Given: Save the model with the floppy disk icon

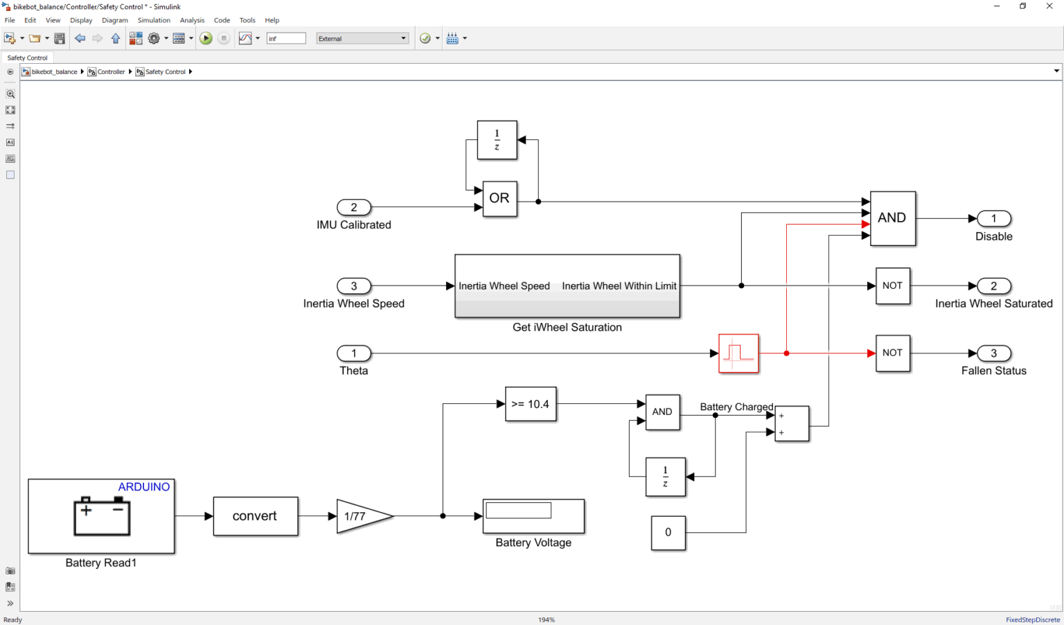Looking at the screenshot, I should point(60,39).
